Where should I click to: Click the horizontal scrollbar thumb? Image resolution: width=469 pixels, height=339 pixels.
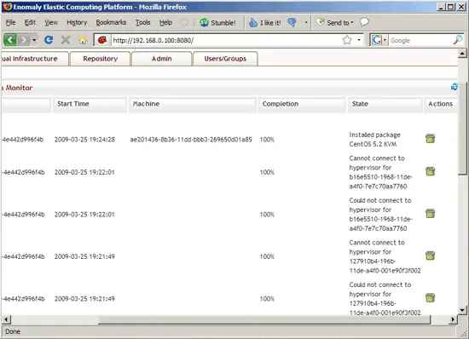[264, 319]
